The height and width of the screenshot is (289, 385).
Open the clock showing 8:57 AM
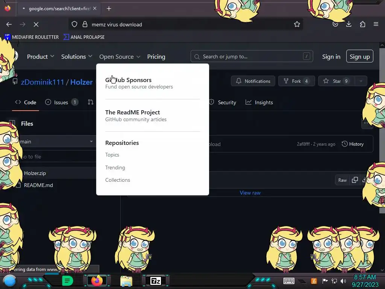coord(365,281)
